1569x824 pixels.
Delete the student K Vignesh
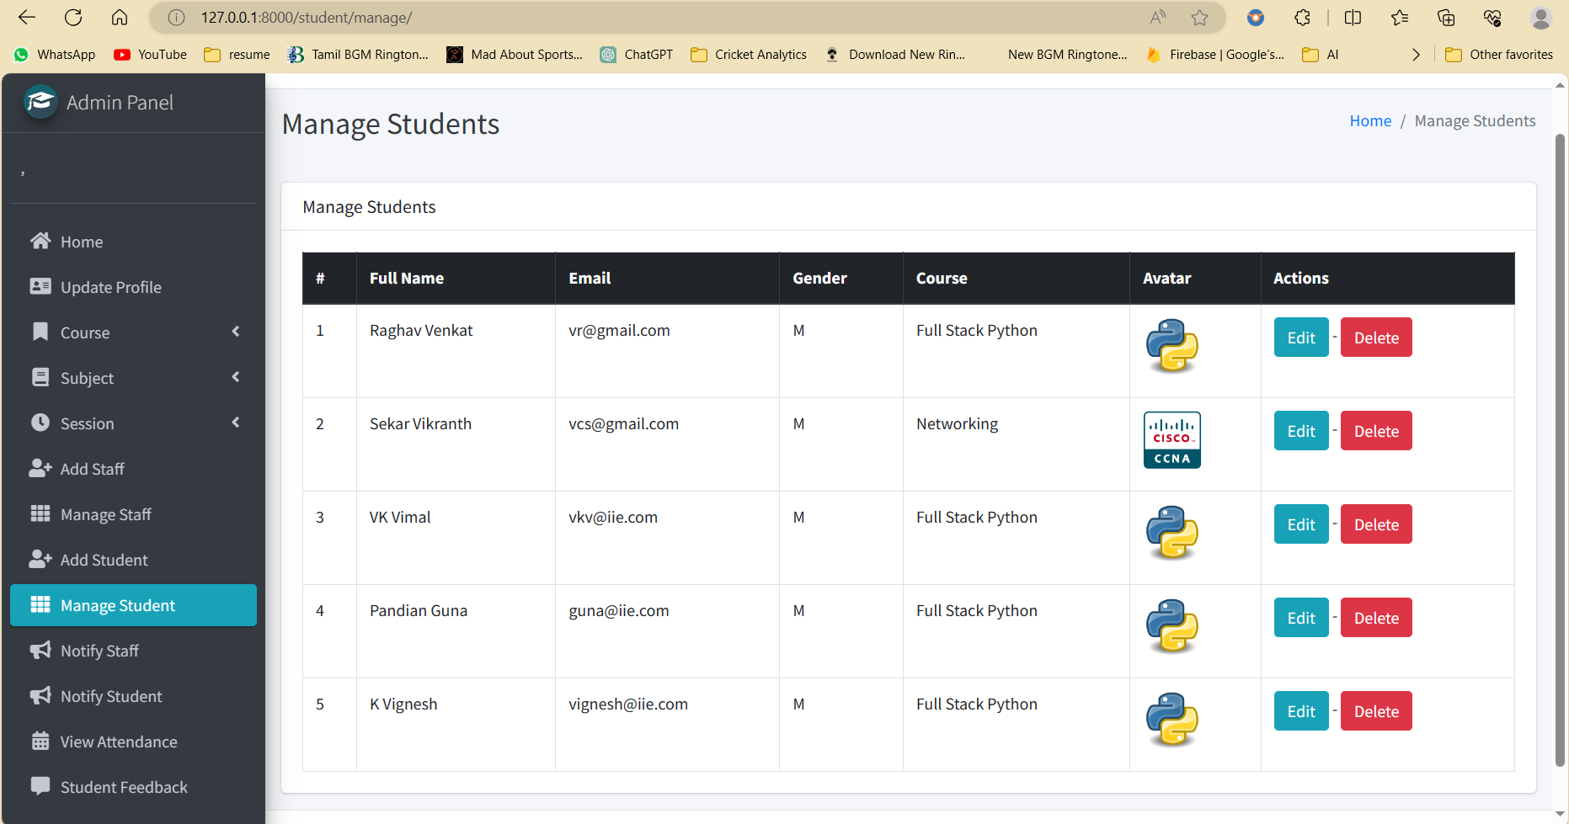tap(1375, 710)
